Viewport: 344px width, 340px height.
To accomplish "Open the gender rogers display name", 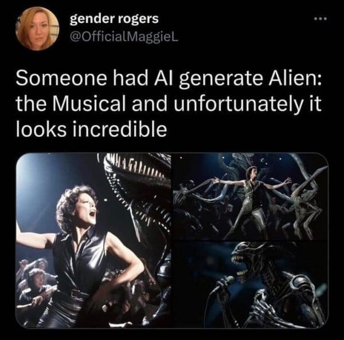I will [114, 19].
